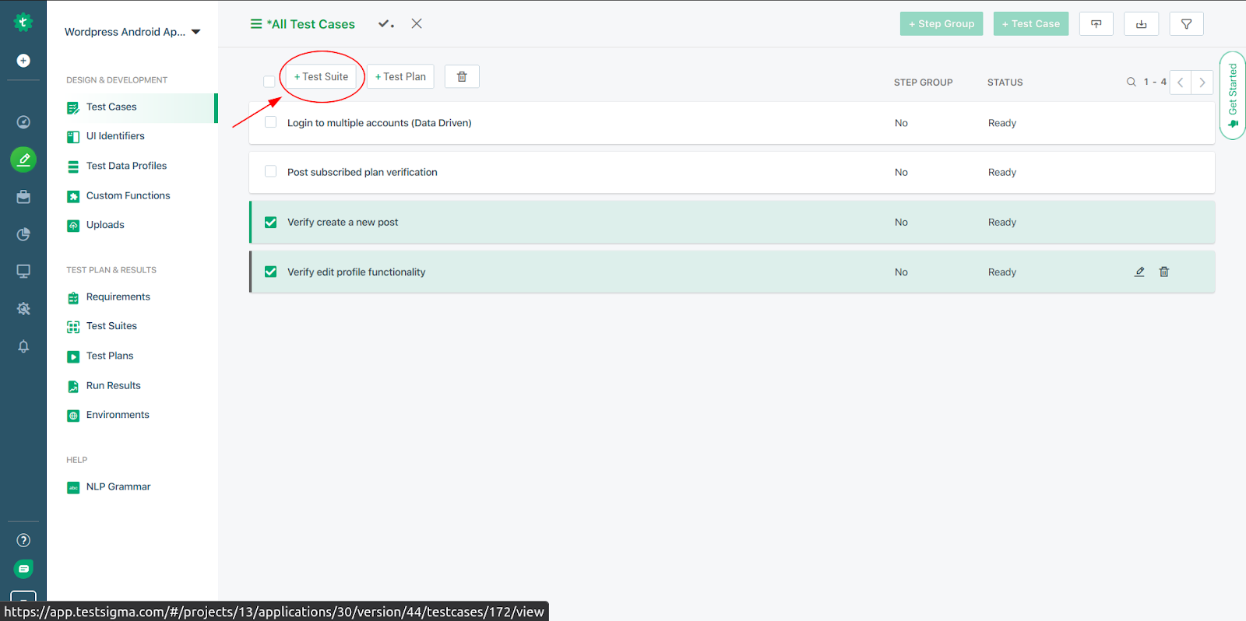
Task: Click the + Test Plan button
Action: (x=400, y=76)
